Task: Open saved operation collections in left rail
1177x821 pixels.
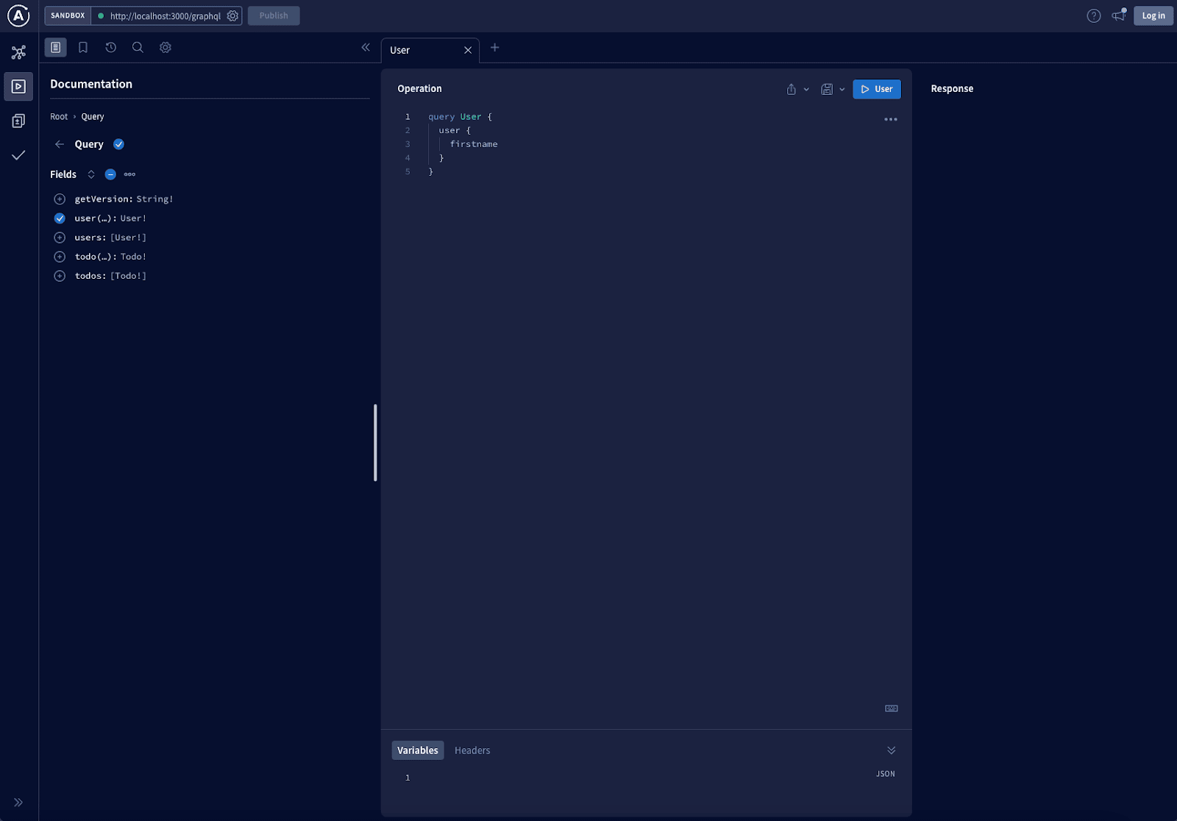Action: pyautogui.click(x=18, y=120)
